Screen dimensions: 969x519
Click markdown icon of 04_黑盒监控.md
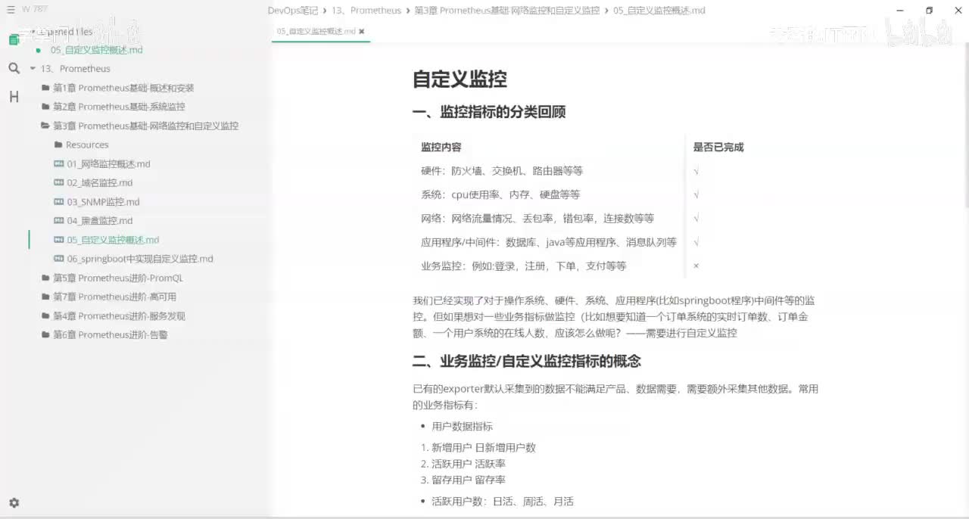pyautogui.click(x=59, y=220)
